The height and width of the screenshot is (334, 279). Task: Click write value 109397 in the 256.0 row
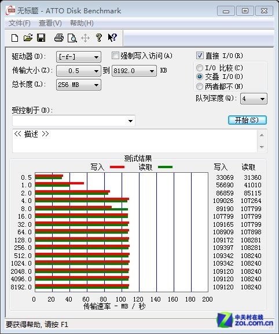point(223,248)
